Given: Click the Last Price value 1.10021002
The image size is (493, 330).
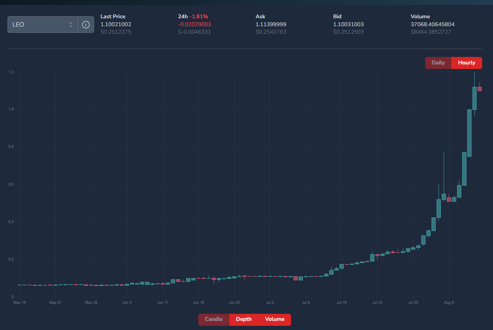Looking at the screenshot, I should click(116, 24).
